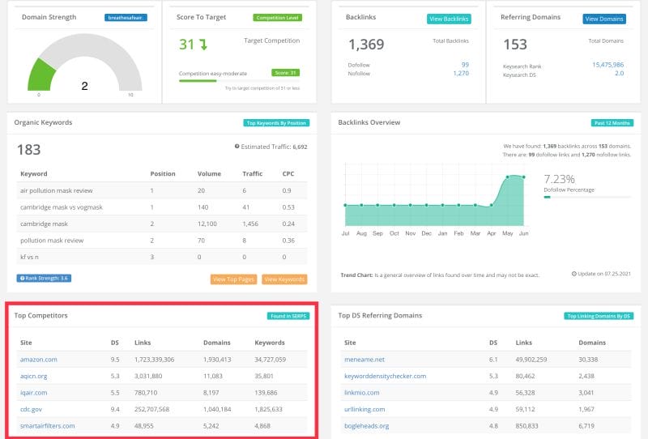Click the Jun data point on backlinks chart
648x439 pixels.
pos(523,177)
